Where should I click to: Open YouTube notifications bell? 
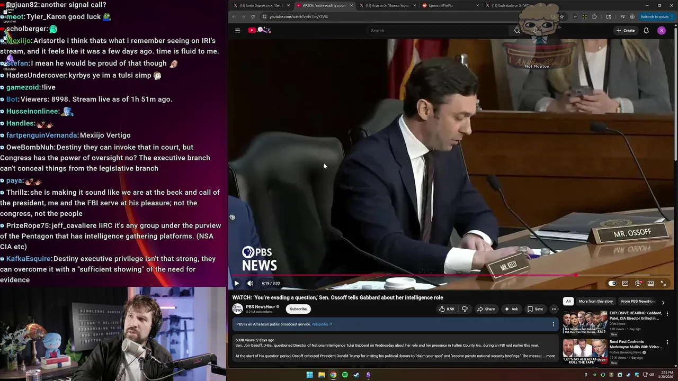click(646, 30)
